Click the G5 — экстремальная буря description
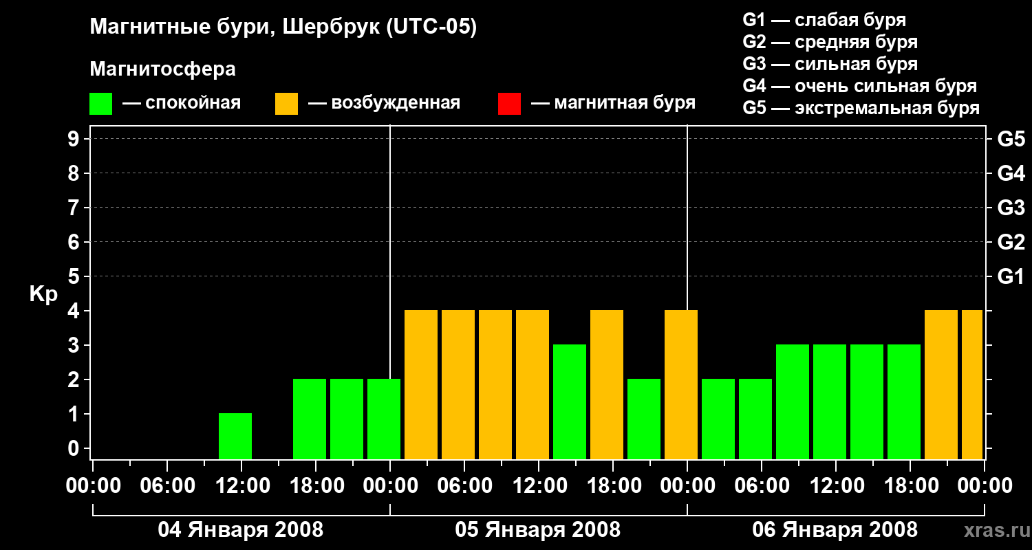1032x550 pixels. coord(861,108)
